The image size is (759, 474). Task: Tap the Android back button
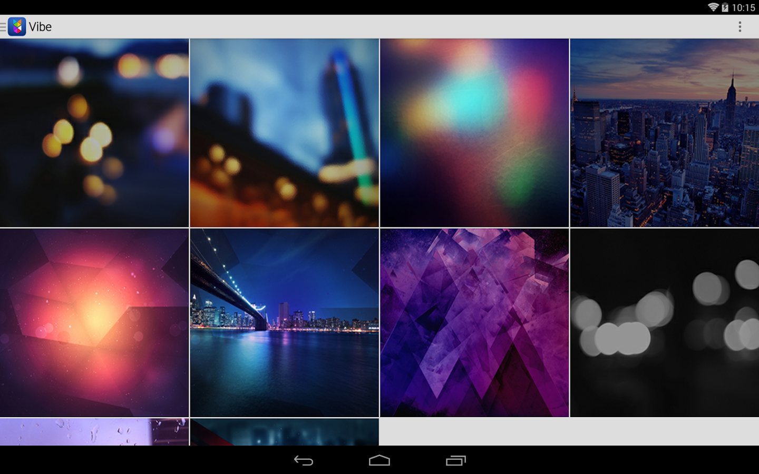tap(304, 461)
